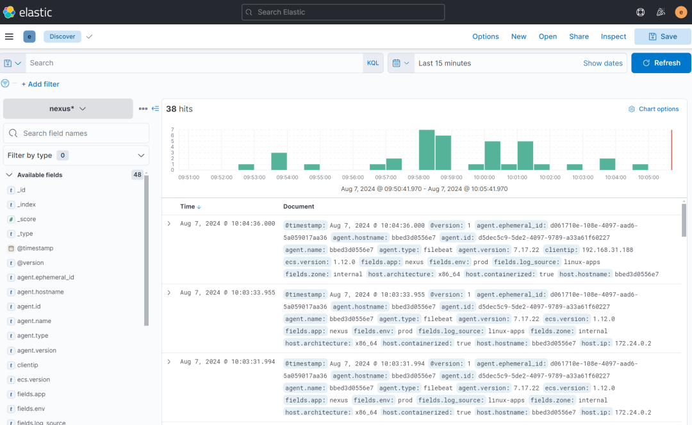Open the help menu lifebuoy icon
This screenshot has width=692, height=425.
(x=640, y=12)
